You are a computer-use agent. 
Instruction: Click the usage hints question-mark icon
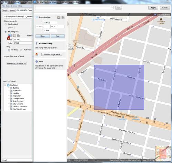click(155, 14)
